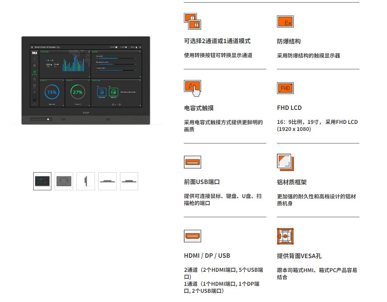This screenshot has height=302, width=387.
Task: Select the rear view product thumbnail
Action: (64, 181)
